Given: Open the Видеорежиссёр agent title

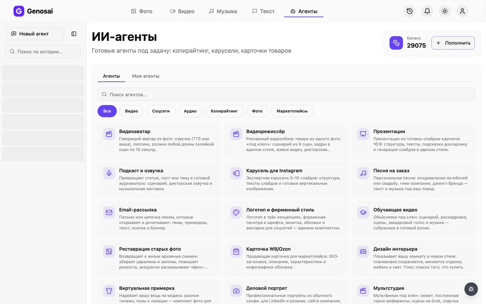Looking at the screenshot, I should (x=265, y=131).
